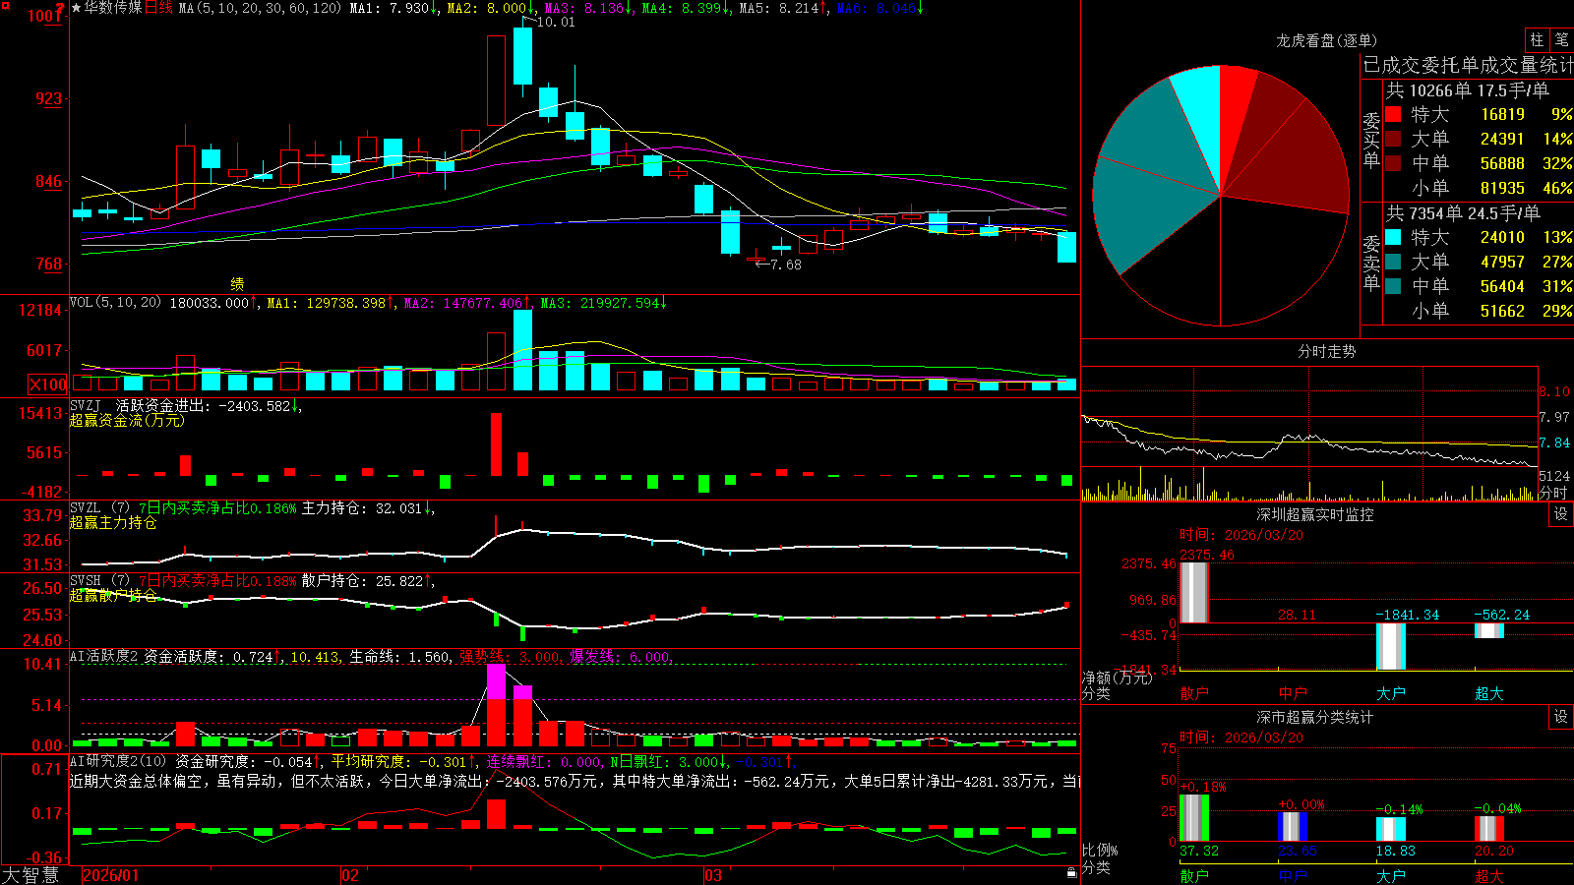This screenshot has width=1574, height=885.
Task: Open settings 设 for 深市超赢分类统计
Action: (1561, 717)
